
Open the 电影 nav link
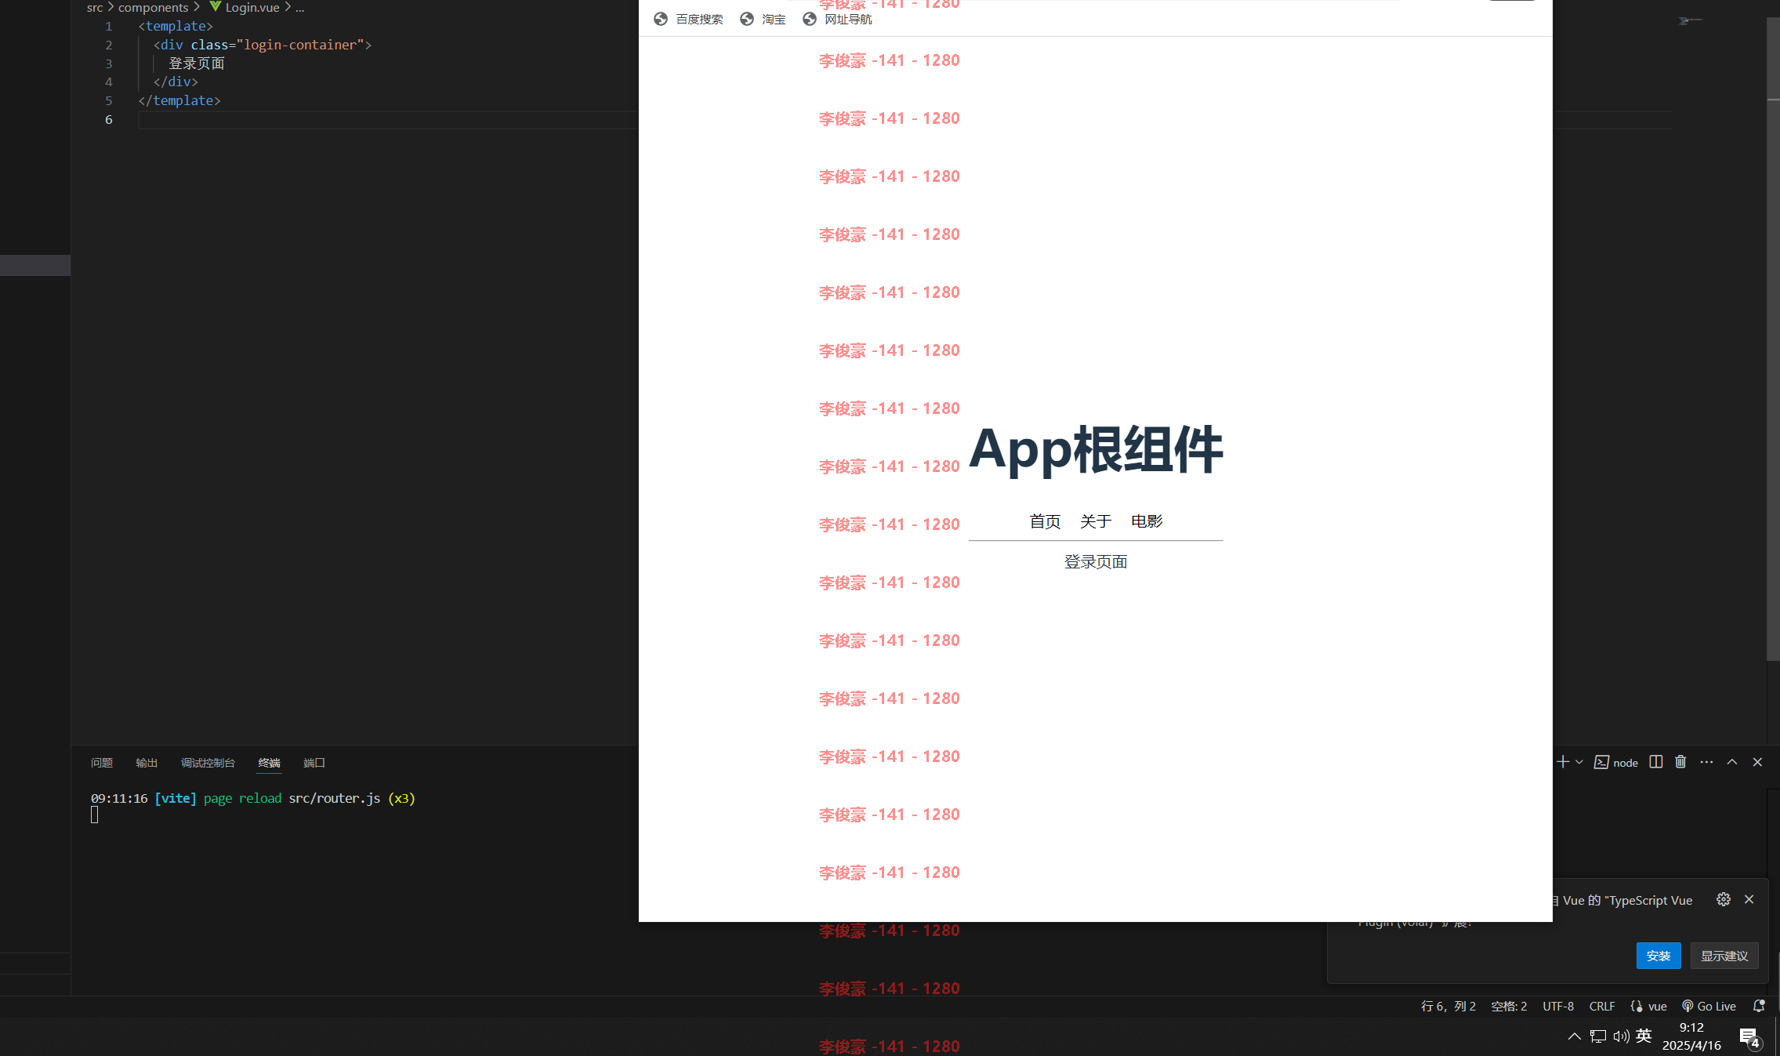point(1146,521)
